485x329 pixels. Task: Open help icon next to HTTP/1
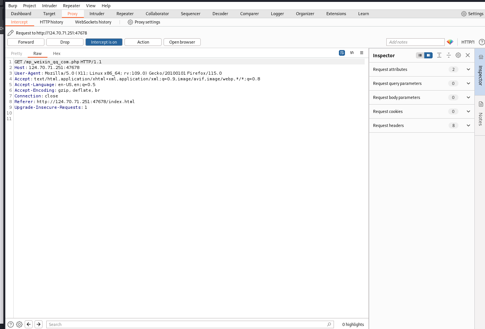pos(482,42)
